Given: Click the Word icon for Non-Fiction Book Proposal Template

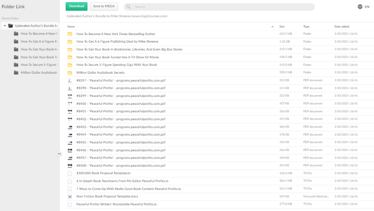Looking at the screenshot, I should [70, 196].
